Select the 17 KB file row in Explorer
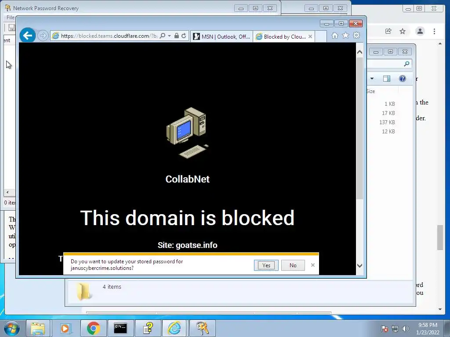The height and width of the screenshot is (337, 450). coord(388,113)
